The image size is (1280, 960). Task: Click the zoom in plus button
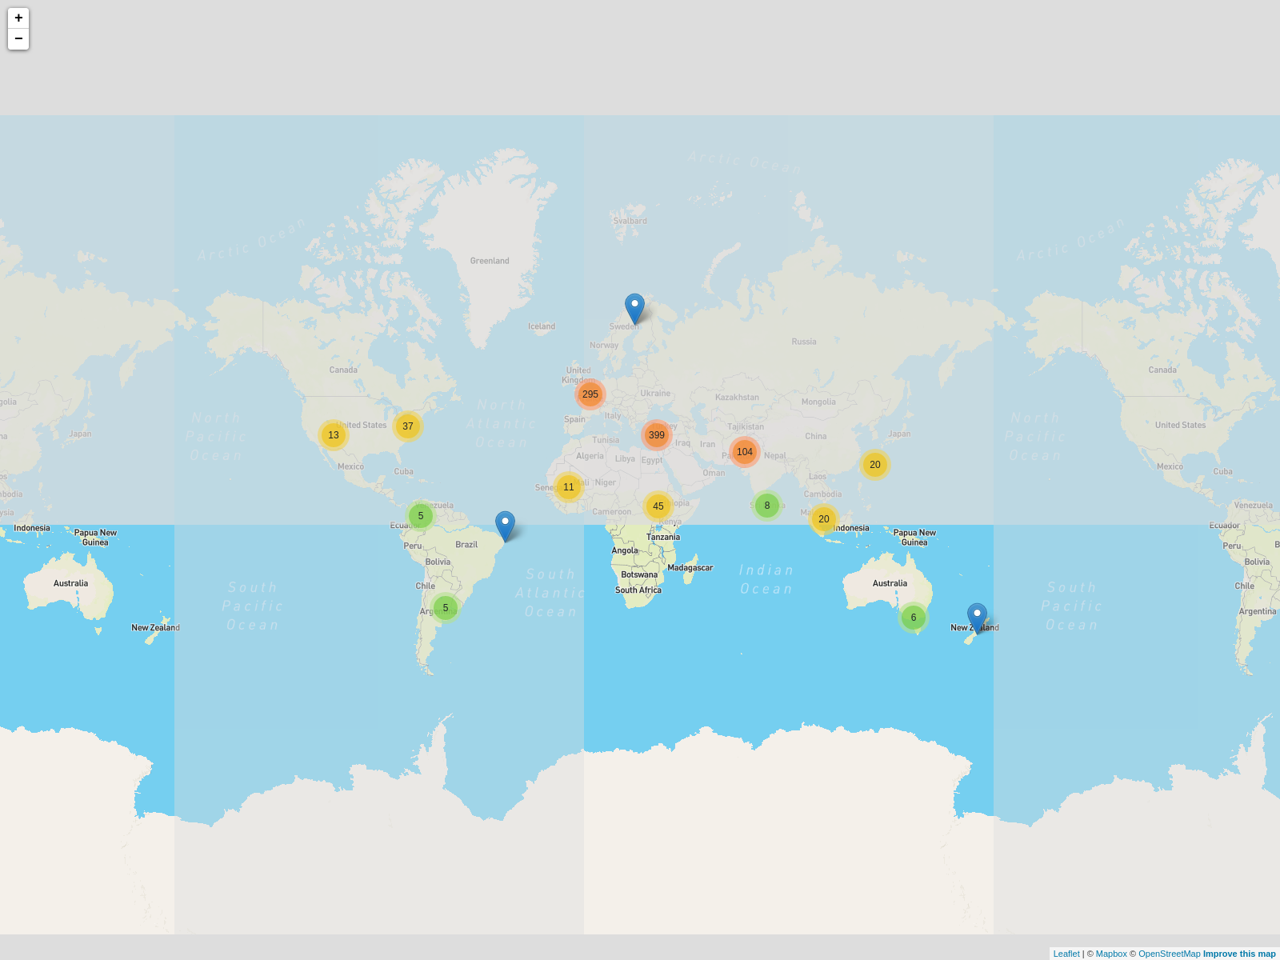pyautogui.click(x=18, y=18)
